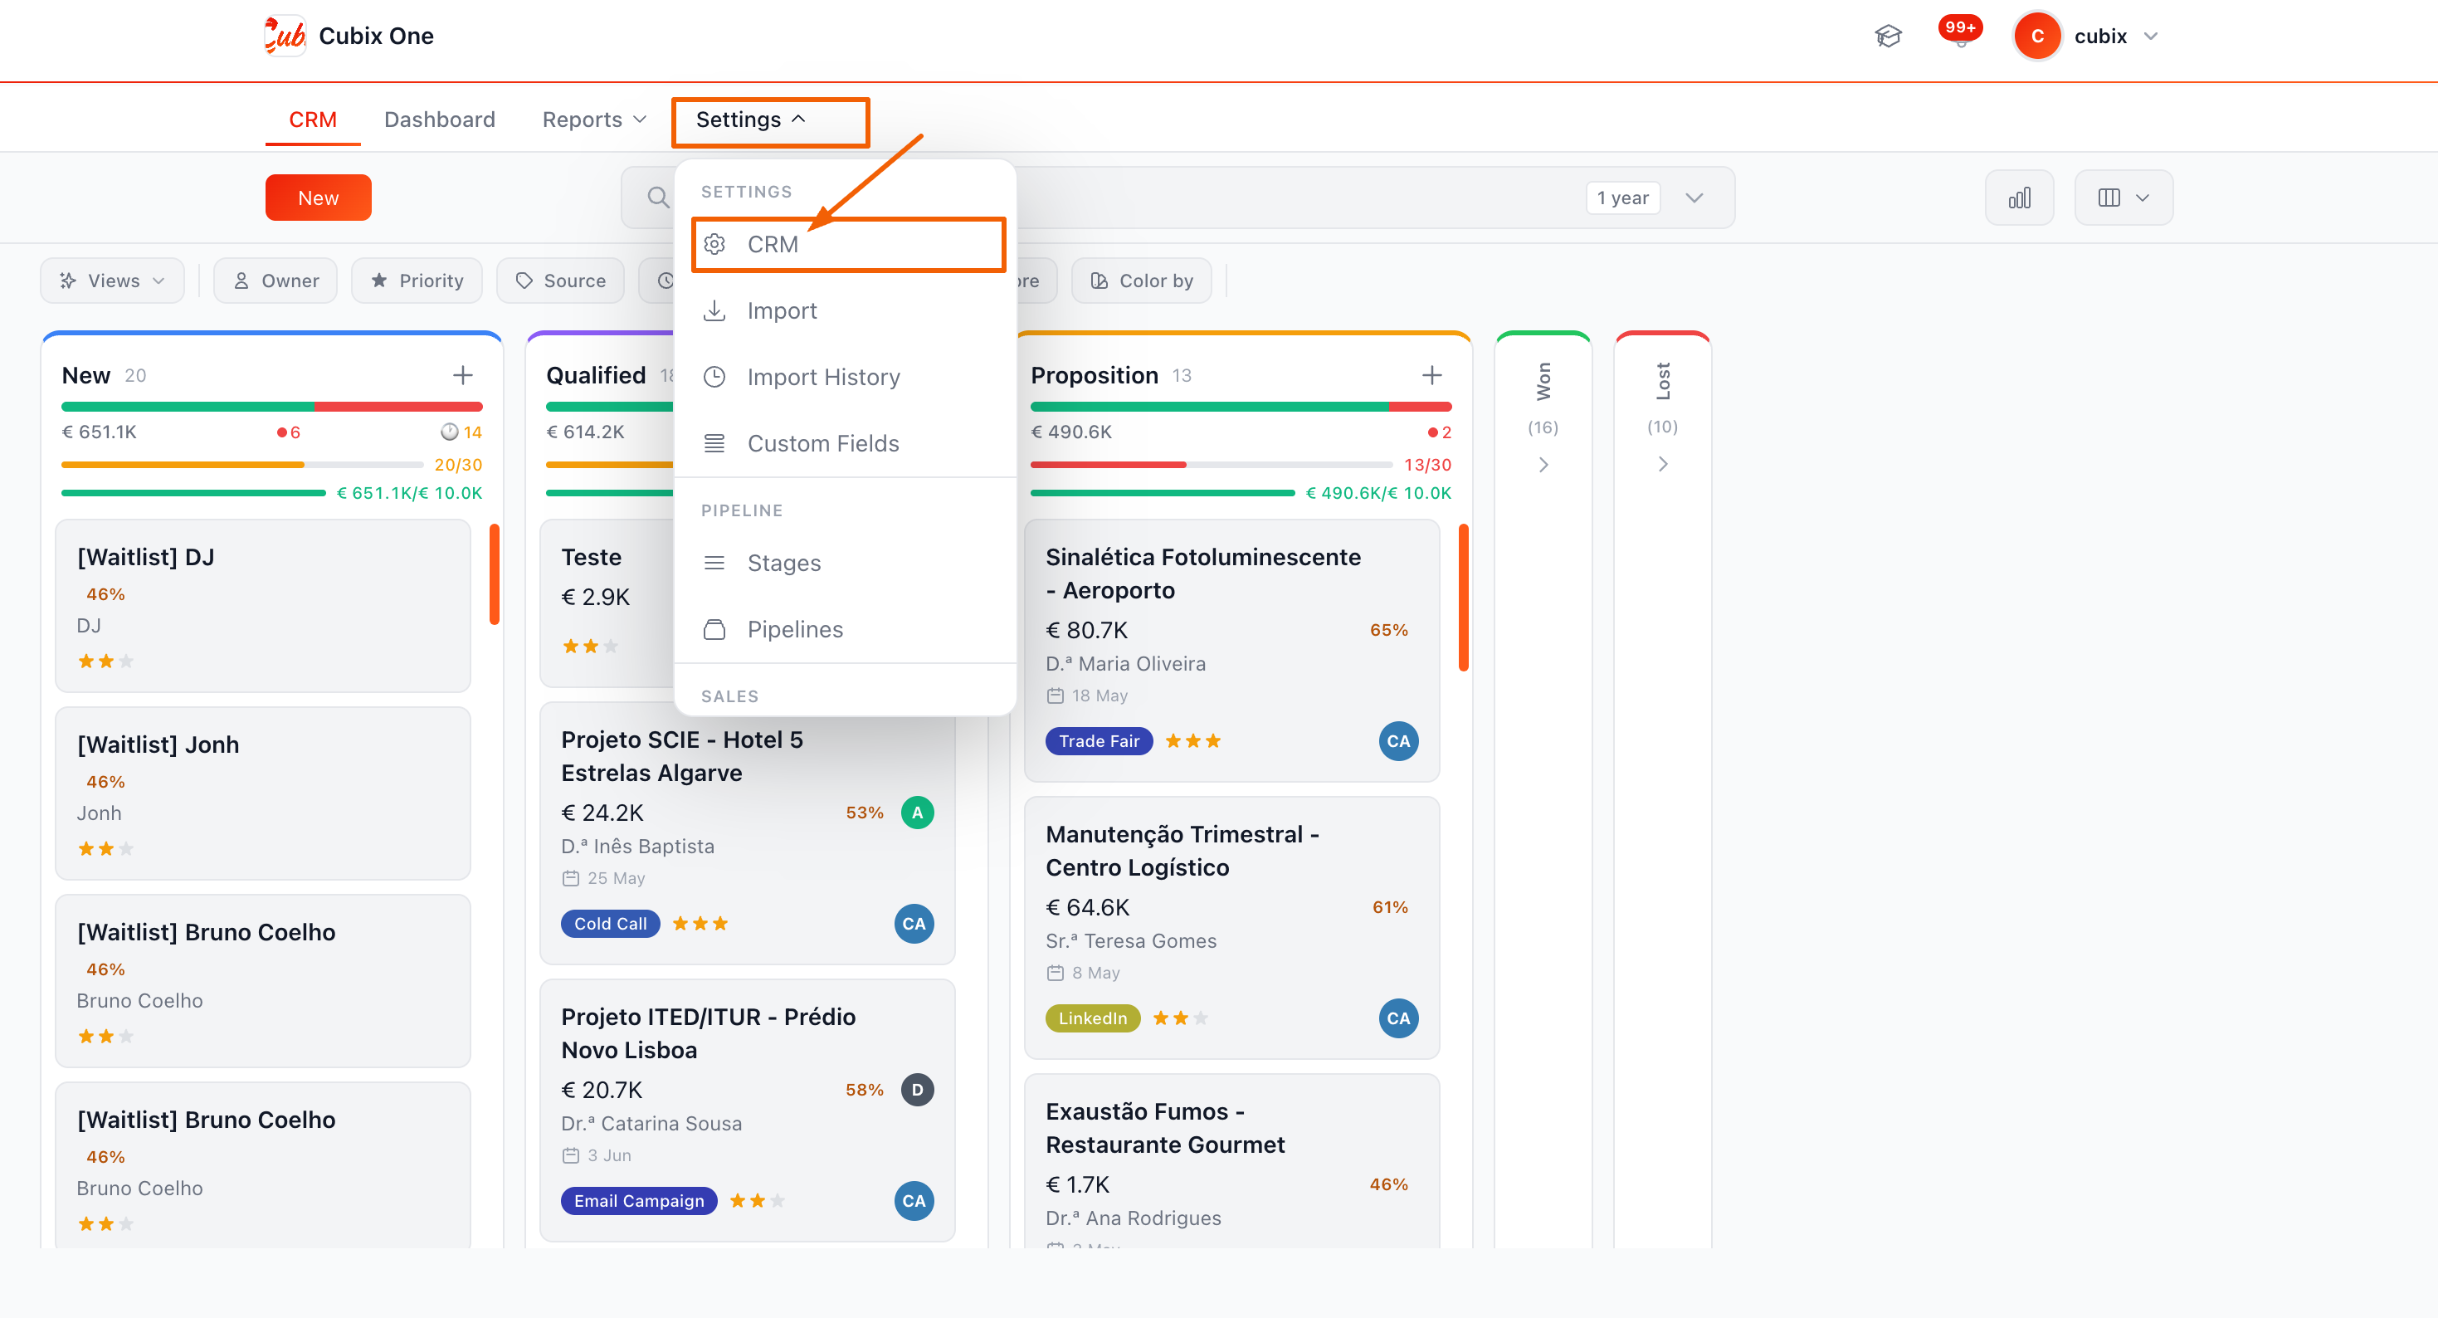Open the kanban layout view dropdown

click(2123, 198)
